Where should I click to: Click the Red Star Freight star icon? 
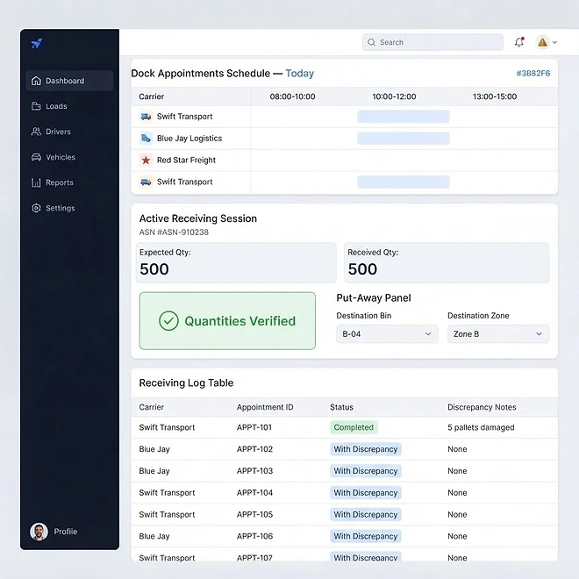146,160
